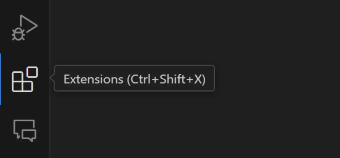340x158 pixels.
Task: Open the Chat panel icon
Action: pos(24,130)
